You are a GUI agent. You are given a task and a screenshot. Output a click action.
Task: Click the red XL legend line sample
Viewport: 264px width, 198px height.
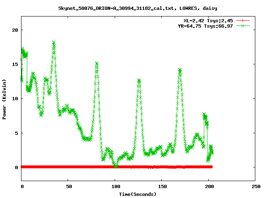[x=243, y=21]
